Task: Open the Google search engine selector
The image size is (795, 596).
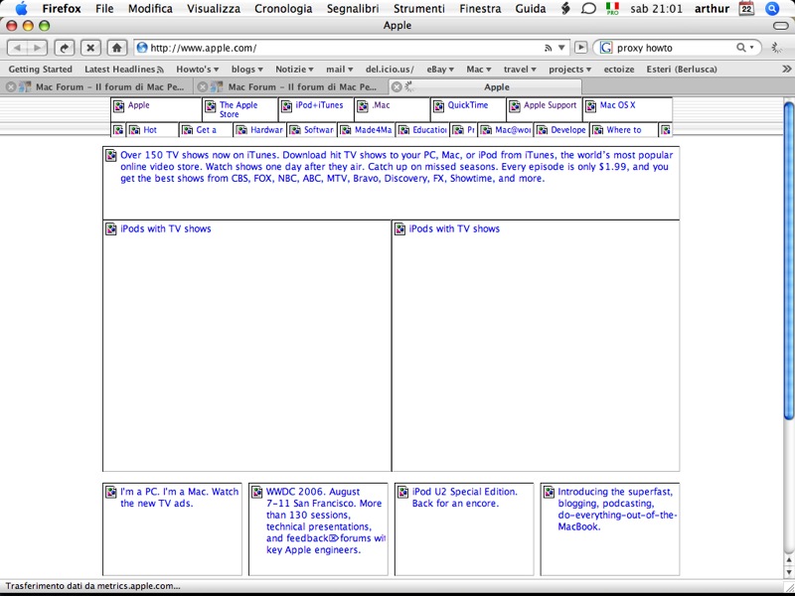Action: coord(606,48)
